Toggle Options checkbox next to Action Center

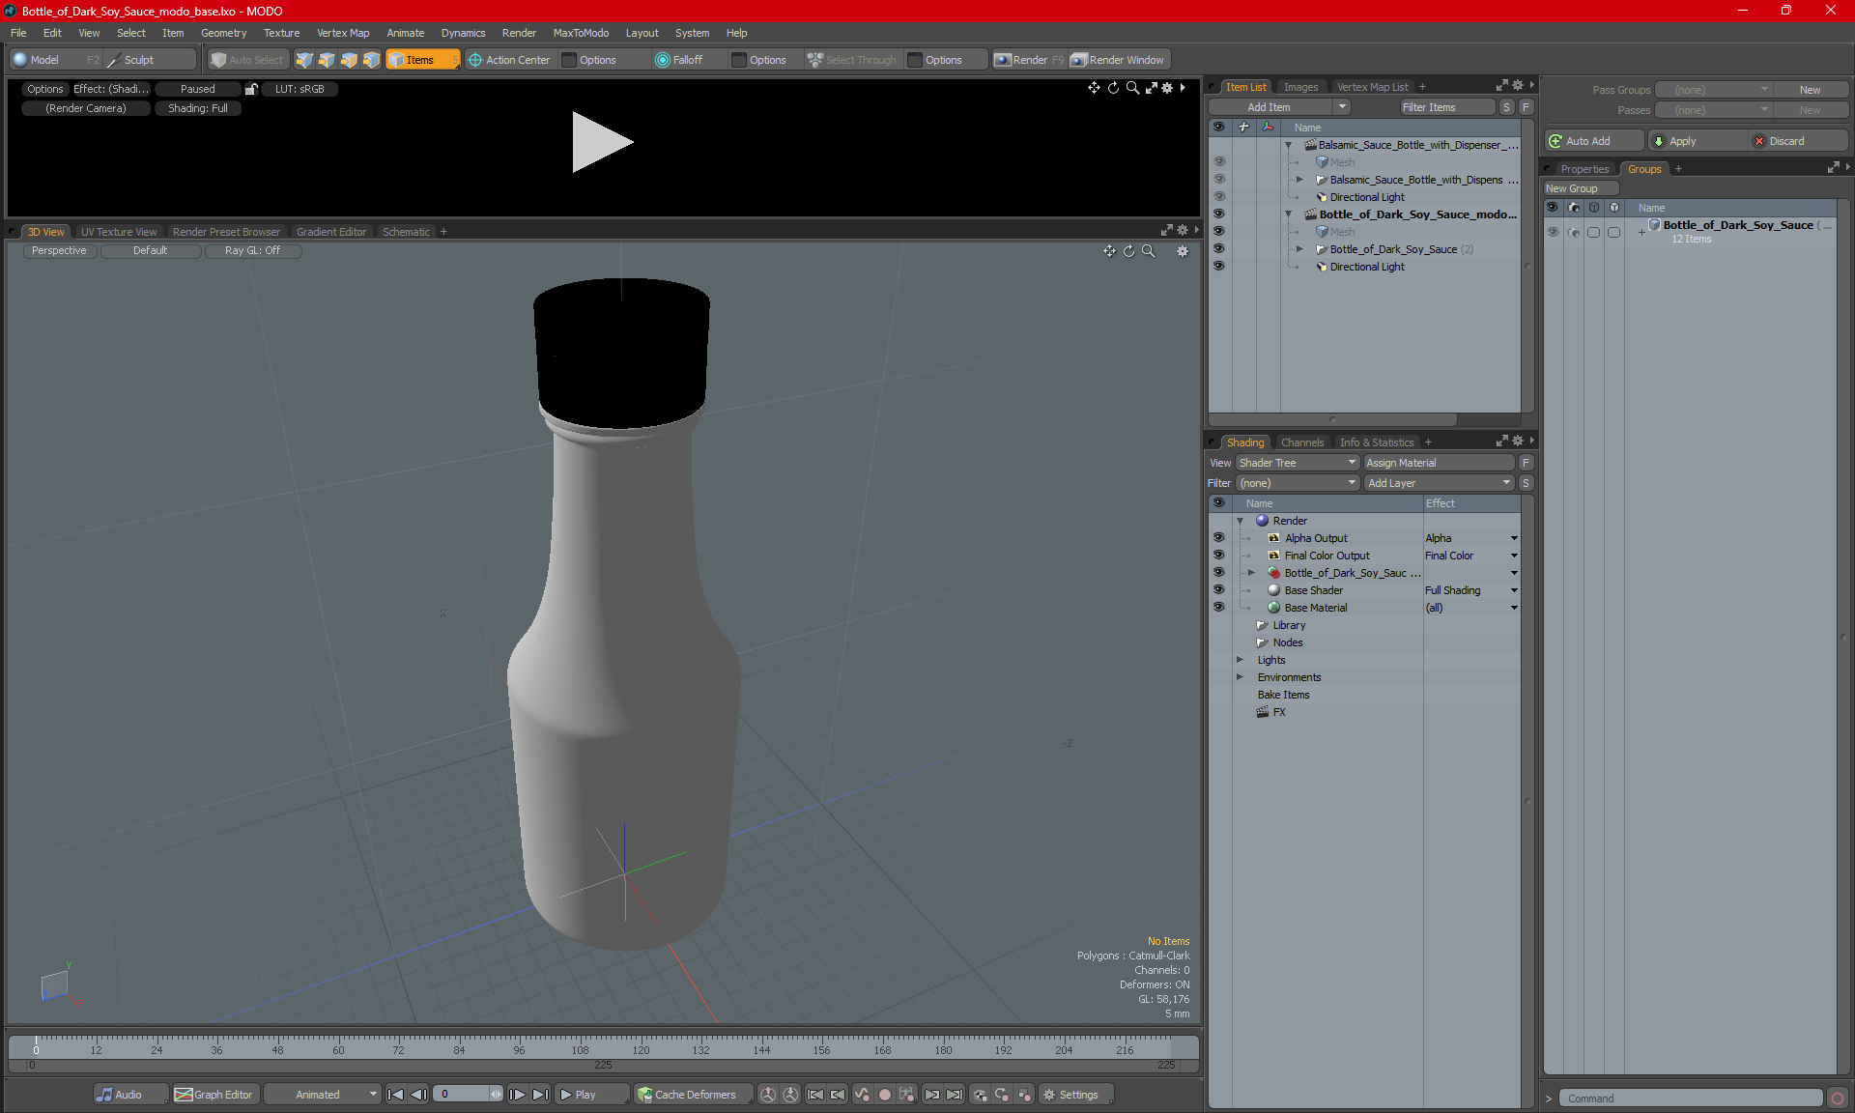(569, 60)
